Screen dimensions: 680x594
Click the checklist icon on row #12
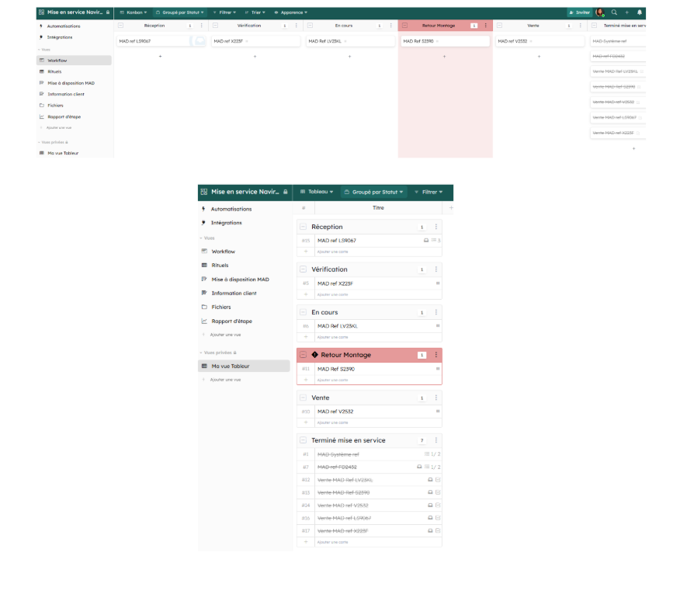438,480
